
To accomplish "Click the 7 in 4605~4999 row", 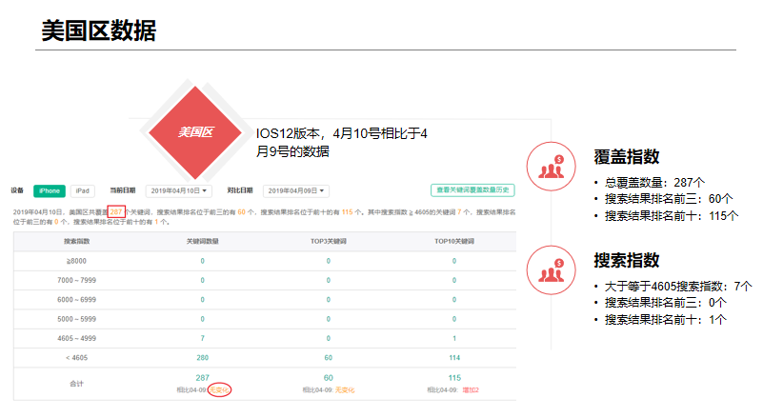I will pos(202,338).
